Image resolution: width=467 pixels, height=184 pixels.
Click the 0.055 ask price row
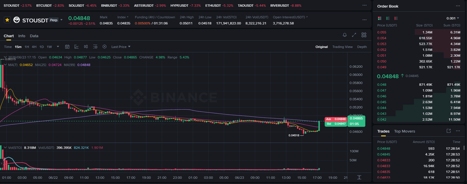[x=419, y=32]
